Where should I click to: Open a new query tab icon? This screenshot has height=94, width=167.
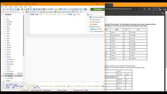(x=81, y=12)
